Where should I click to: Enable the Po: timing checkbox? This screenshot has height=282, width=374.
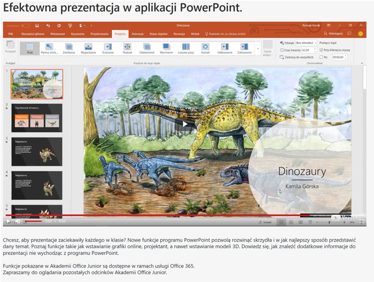click(322, 57)
